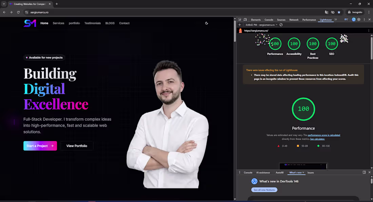Toggle dark mode on the website header
The image size is (373, 202).
click(207, 23)
